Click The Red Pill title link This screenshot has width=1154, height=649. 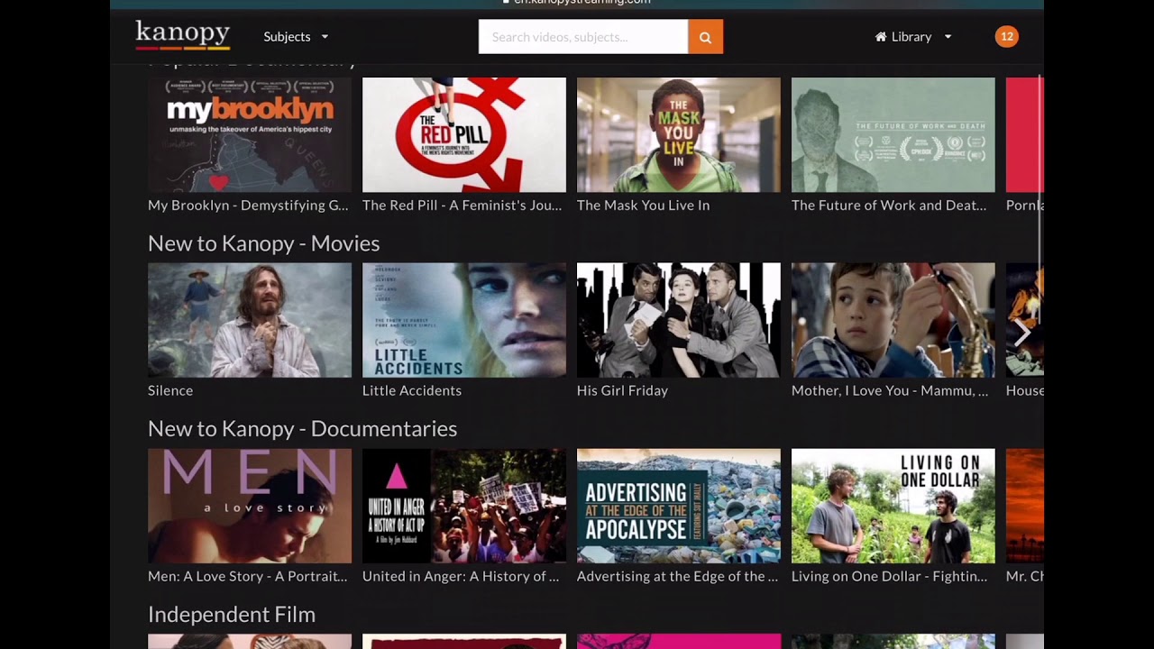pos(462,206)
